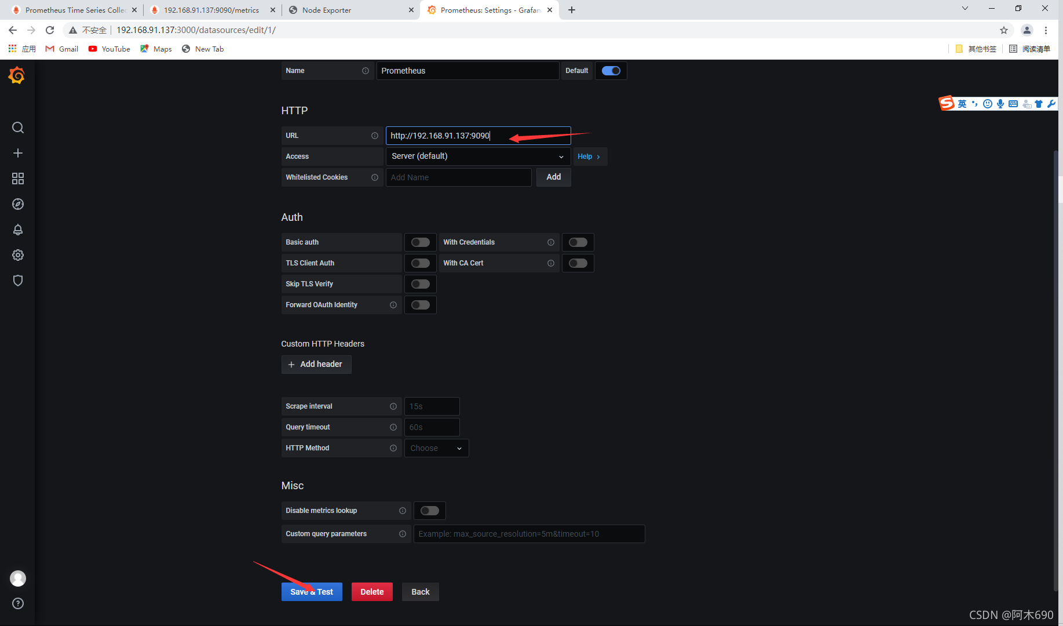Click the Query timeout 60s field
The image size is (1063, 626).
pyautogui.click(x=432, y=427)
